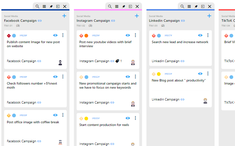Toggle watch eye on Start content production card
The image size is (235, 146).
pyautogui.click(x=128, y=118)
